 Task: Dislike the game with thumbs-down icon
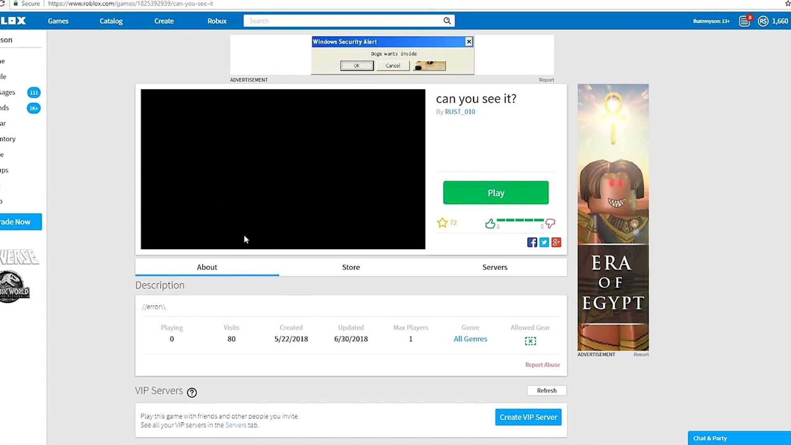550,224
